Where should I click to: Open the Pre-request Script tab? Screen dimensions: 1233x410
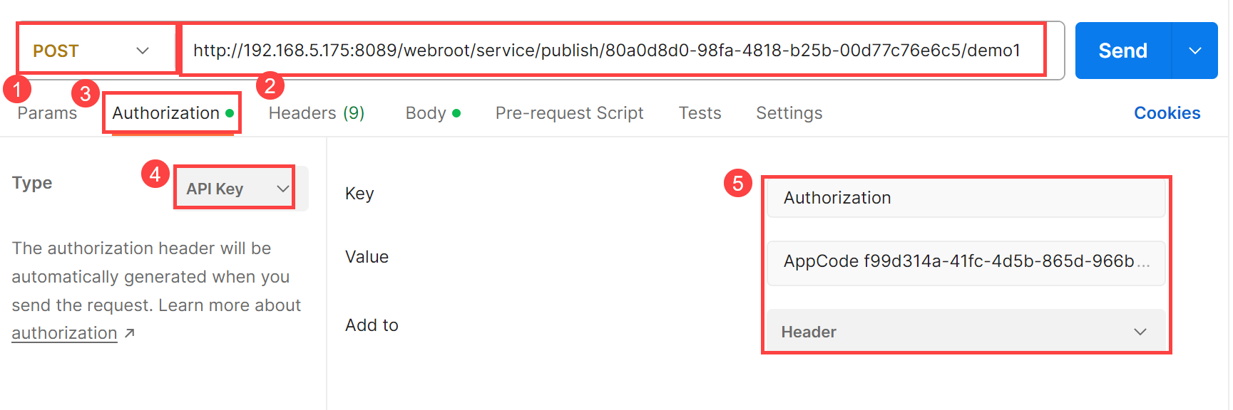pyautogui.click(x=569, y=113)
